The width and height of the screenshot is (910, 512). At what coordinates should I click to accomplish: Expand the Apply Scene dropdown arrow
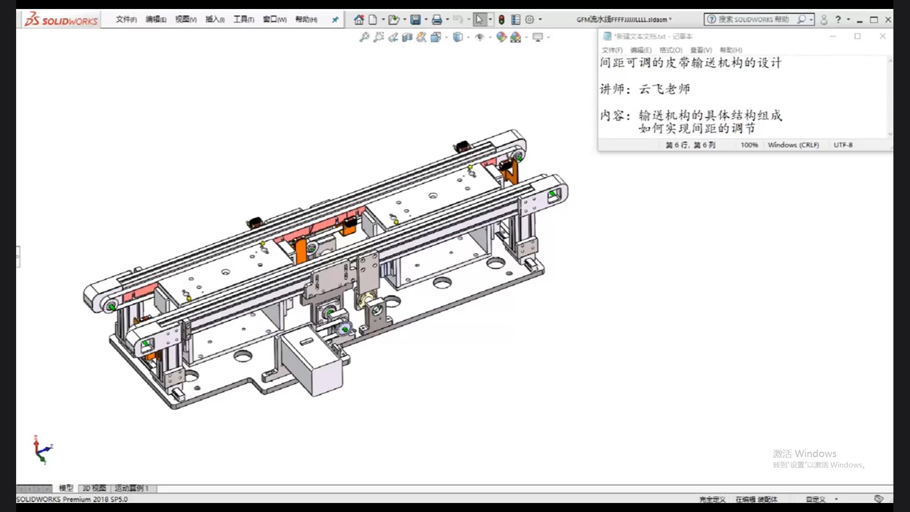[526, 37]
